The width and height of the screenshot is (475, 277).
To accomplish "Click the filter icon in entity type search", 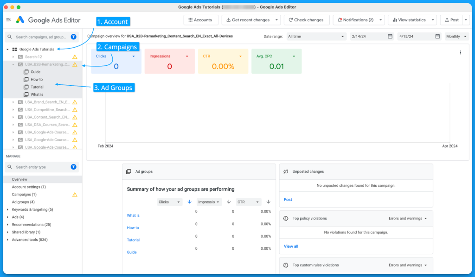I will pos(74,167).
